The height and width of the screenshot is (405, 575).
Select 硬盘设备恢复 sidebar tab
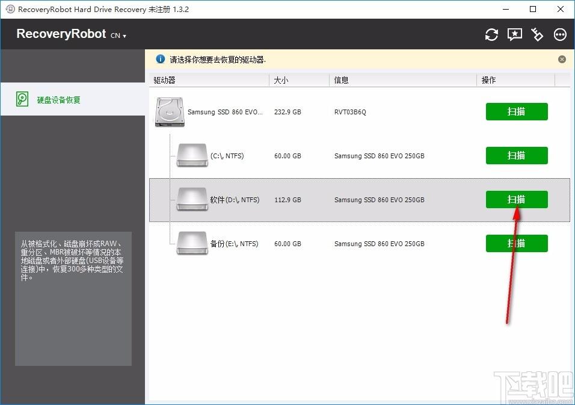pyautogui.click(x=73, y=99)
